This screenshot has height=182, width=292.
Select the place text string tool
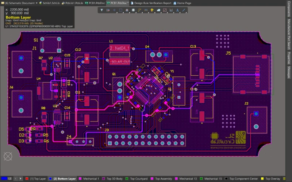[x=177, y=10]
